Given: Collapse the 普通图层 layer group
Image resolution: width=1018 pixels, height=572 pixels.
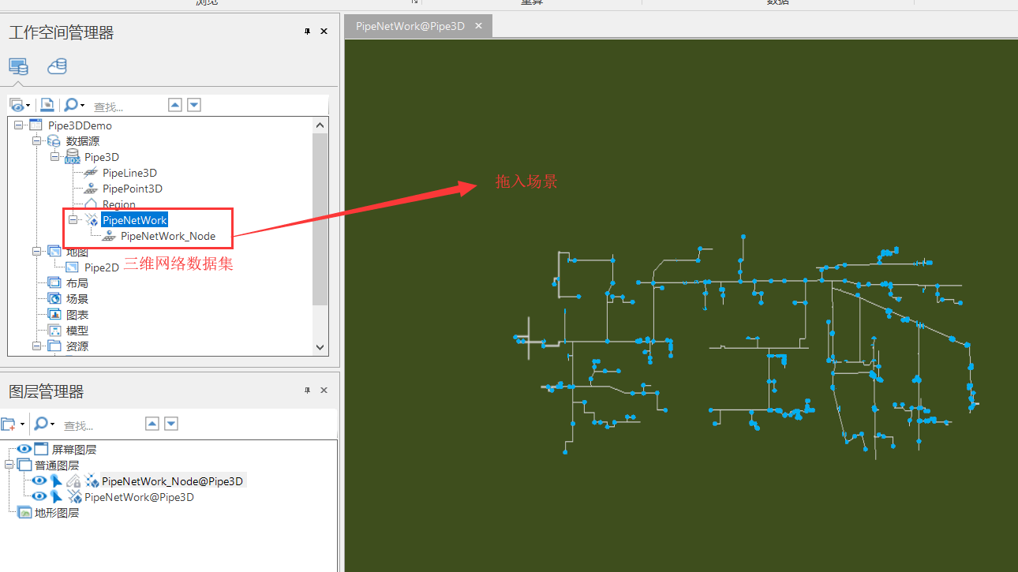Looking at the screenshot, I should click(8, 465).
